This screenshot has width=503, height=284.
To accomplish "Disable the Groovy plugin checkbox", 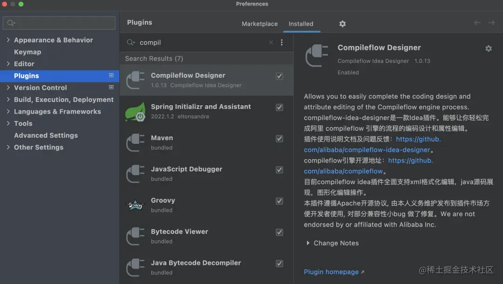I will point(279,201).
